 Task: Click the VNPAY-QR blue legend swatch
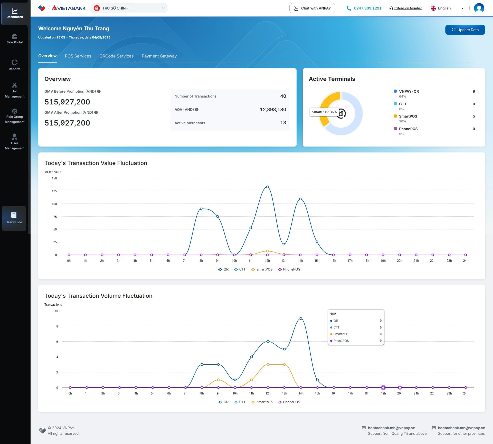pos(395,91)
